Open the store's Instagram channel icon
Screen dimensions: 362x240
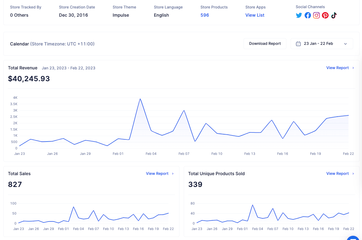click(x=316, y=15)
